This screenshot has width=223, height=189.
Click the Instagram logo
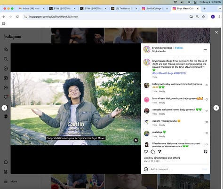12,37
